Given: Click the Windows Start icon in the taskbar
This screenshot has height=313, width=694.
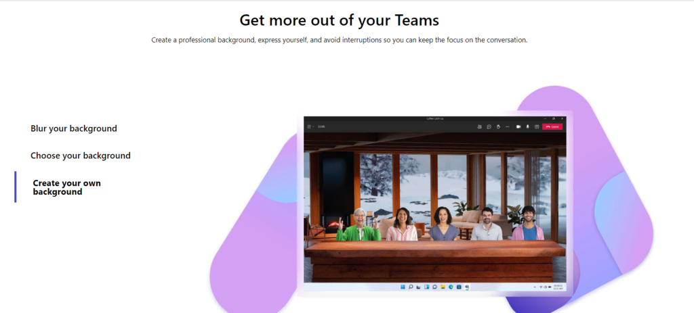Looking at the screenshot, I should point(403,287).
